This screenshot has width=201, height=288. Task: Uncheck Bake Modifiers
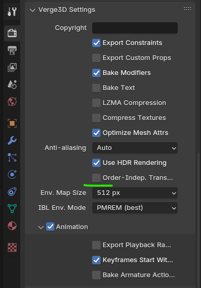(x=96, y=73)
